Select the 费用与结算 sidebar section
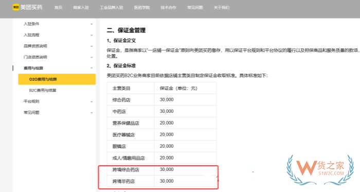360x192 pixels. coord(33,68)
